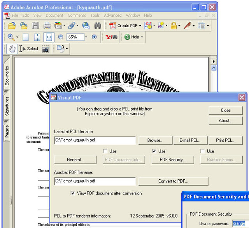249x228 pixels.
Task: Click the Open folder icon in toolbar
Action: pos(12,26)
